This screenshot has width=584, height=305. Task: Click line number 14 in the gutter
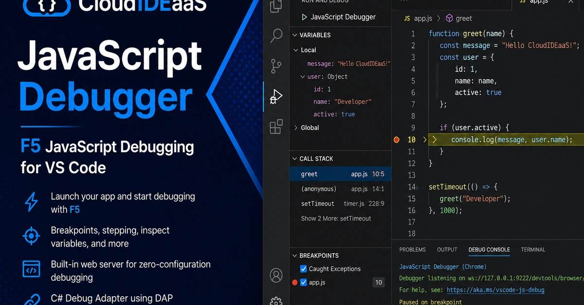click(x=412, y=187)
